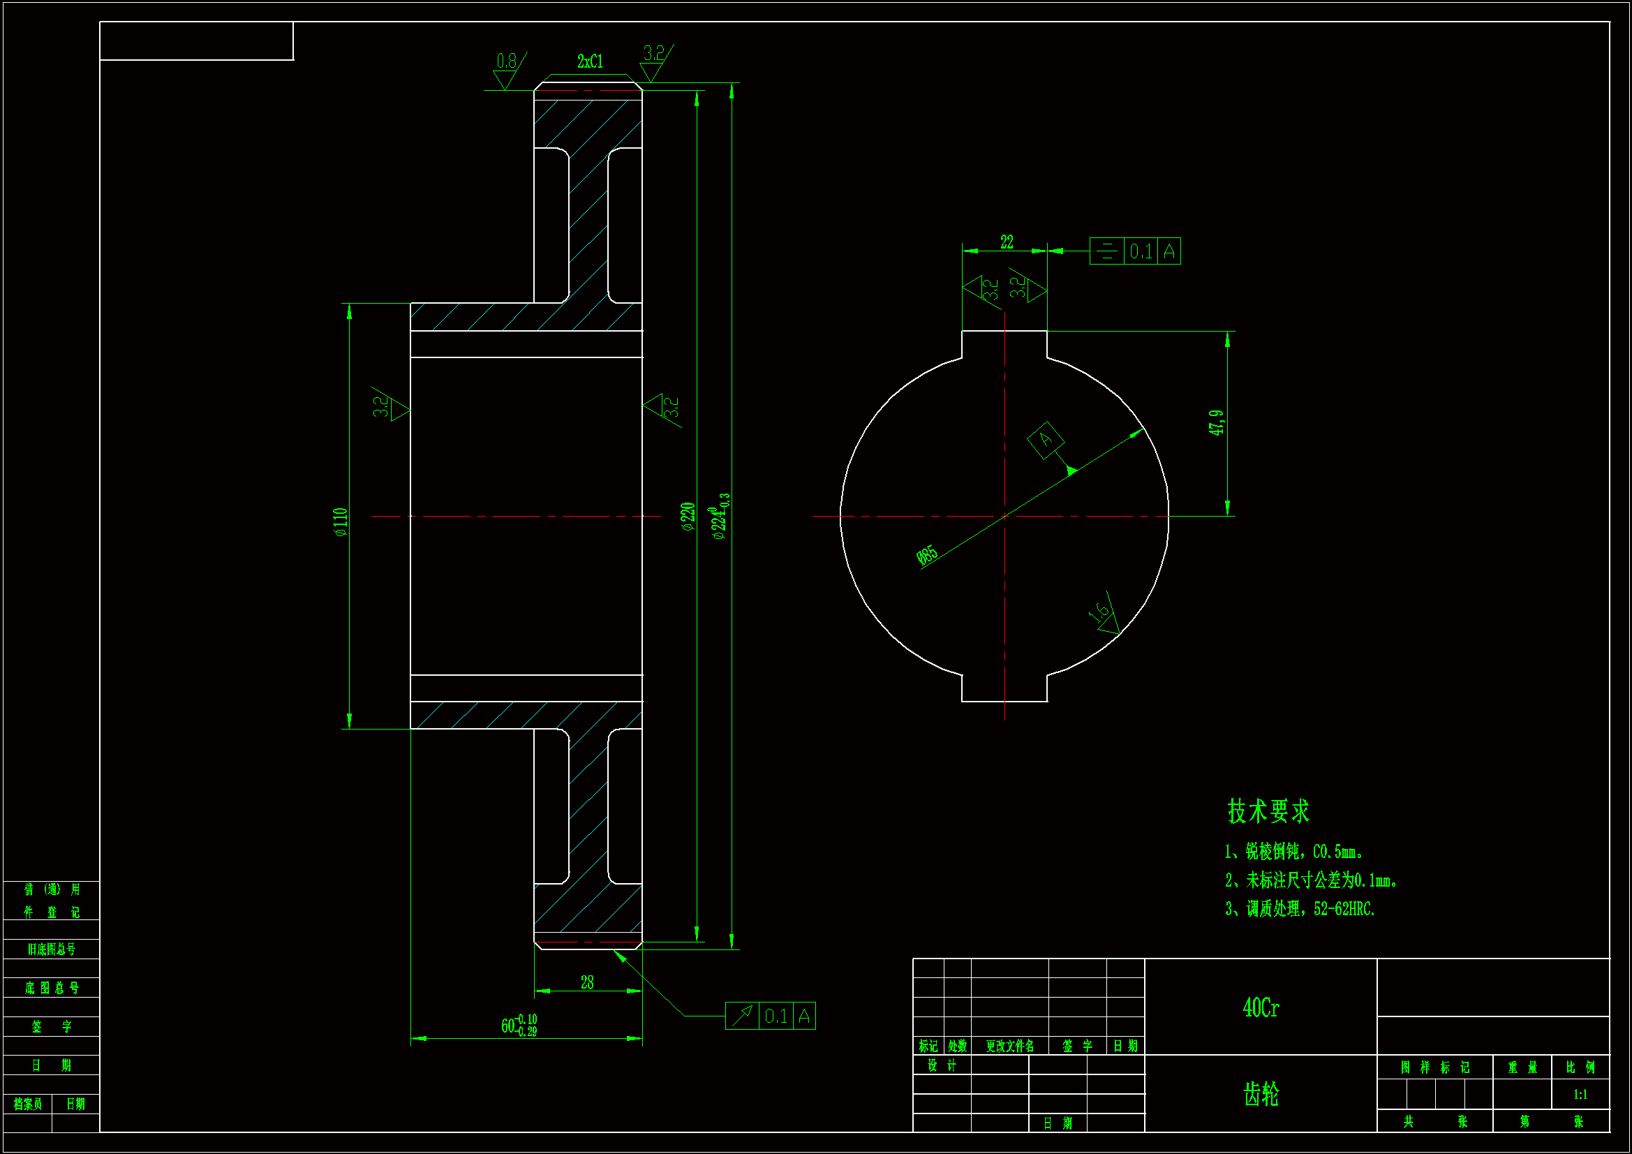
Task: Click the 28 width dimension text
Action: [x=587, y=982]
